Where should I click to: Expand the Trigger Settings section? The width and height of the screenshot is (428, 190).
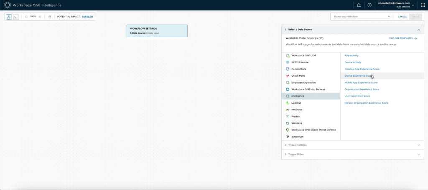coord(353,145)
